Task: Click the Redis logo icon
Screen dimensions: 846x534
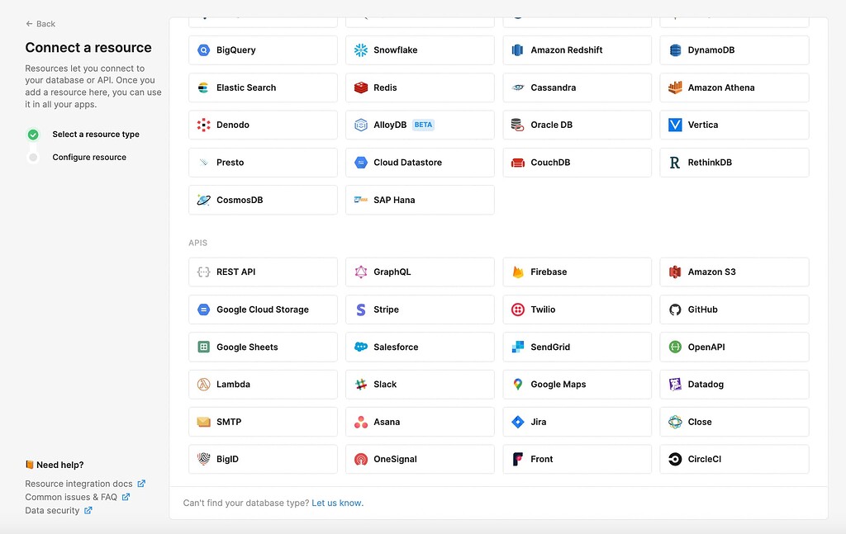Action: 360,87
